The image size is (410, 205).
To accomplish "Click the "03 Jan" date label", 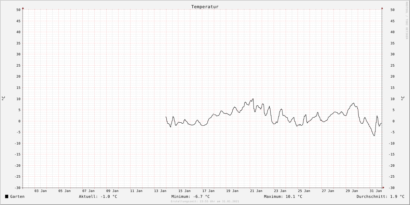I will point(41,191).
